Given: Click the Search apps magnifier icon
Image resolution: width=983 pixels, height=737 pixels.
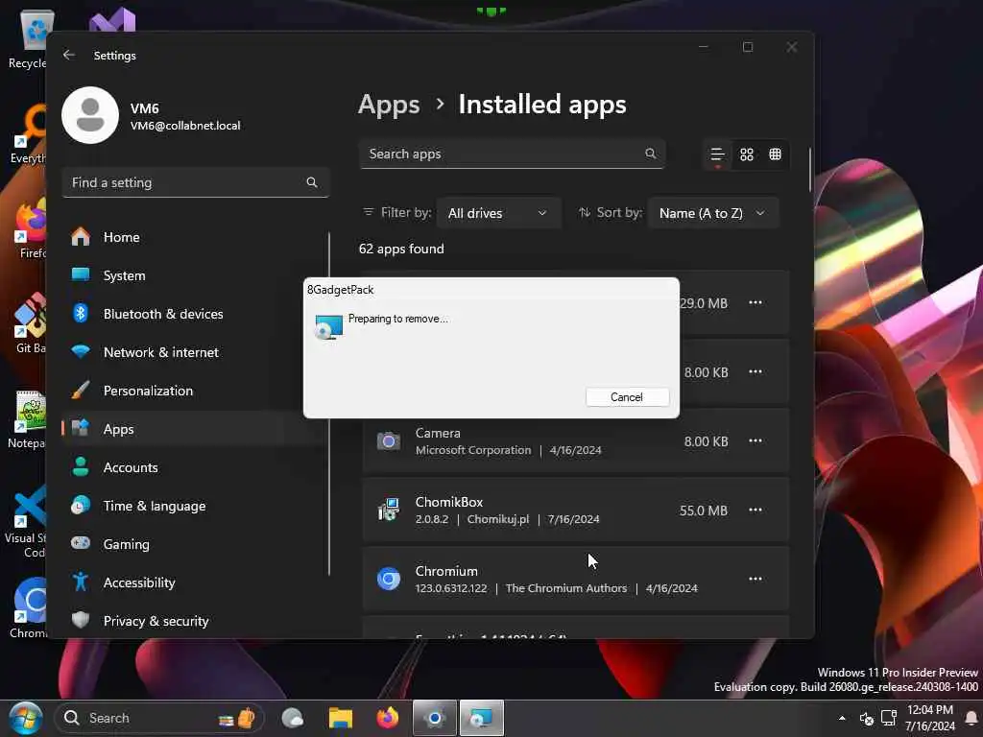Looking at the screenshot, I should coord(651,154).
